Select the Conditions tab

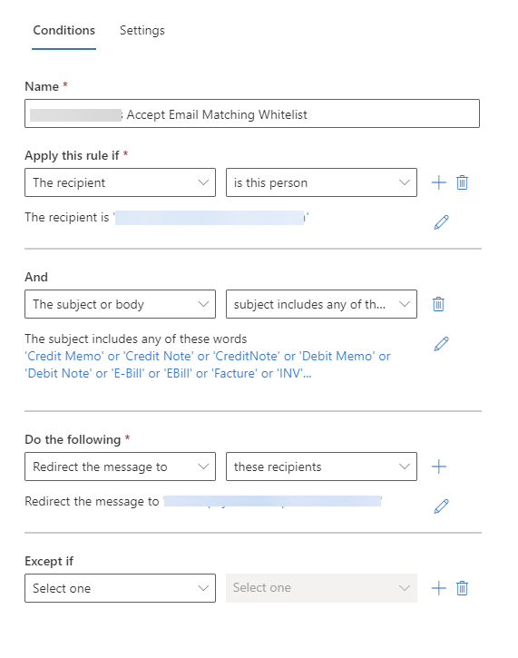click(x=64, y=31)
